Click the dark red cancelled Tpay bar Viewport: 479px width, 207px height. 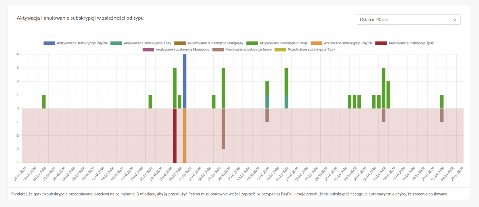point(175,135)
